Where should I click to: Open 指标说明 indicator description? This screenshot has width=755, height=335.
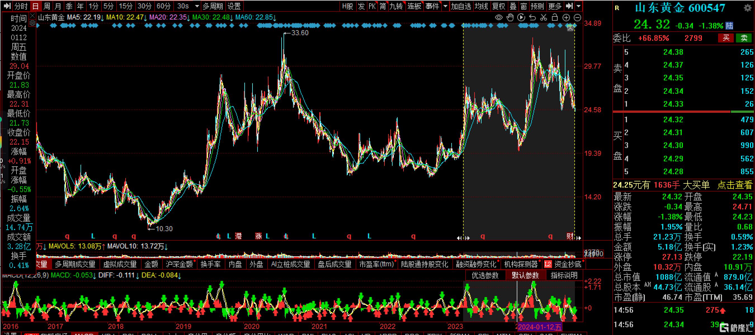click(564, 275)
